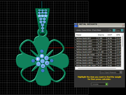
Task: Click the horizontal scrollbar under metal list
Action: click(97, 68)
